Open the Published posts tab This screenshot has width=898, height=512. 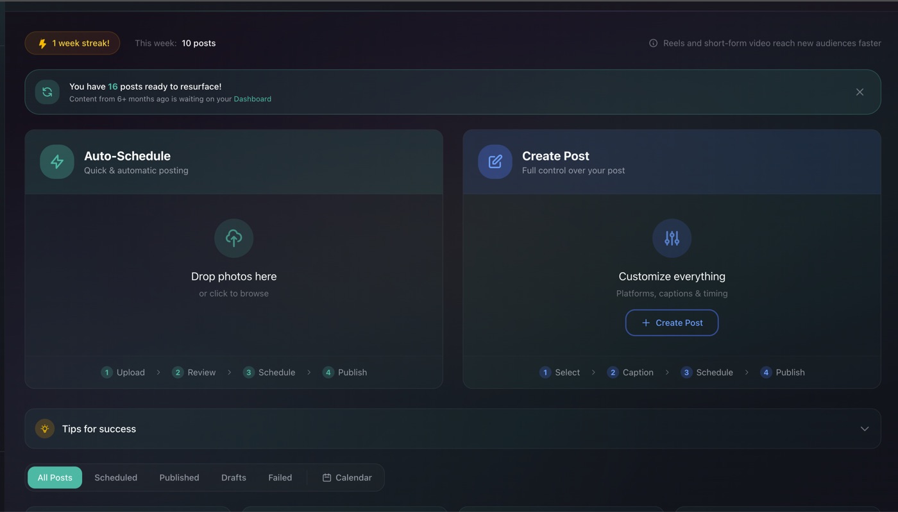tap(179, 477)
